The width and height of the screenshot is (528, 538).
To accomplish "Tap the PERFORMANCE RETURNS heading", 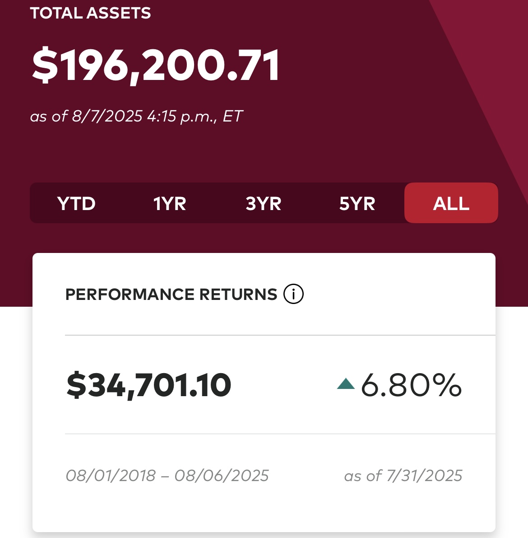I will pyautogui.click(x=171, y=295).
